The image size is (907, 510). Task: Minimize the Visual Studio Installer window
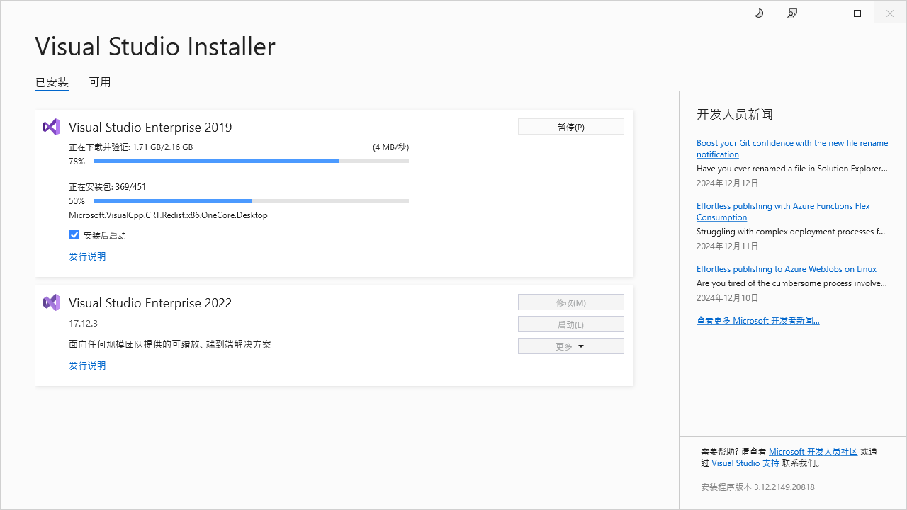tap(825, 13)
